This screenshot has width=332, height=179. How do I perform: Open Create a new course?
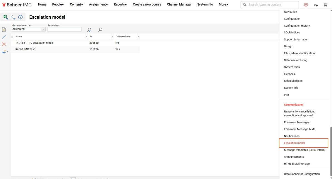tap(147, 4)
